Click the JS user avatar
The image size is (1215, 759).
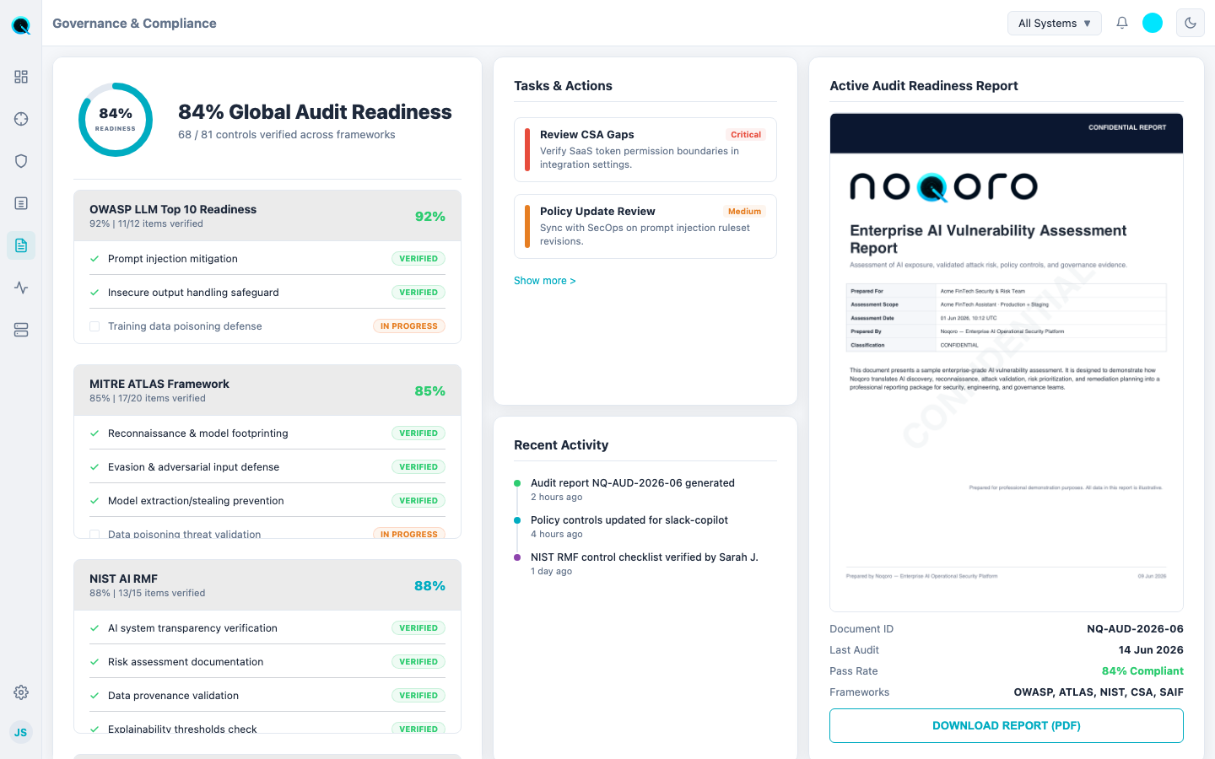(x=21, y=732)
